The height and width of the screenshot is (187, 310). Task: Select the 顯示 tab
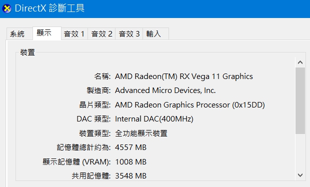(x=47, y=33)
